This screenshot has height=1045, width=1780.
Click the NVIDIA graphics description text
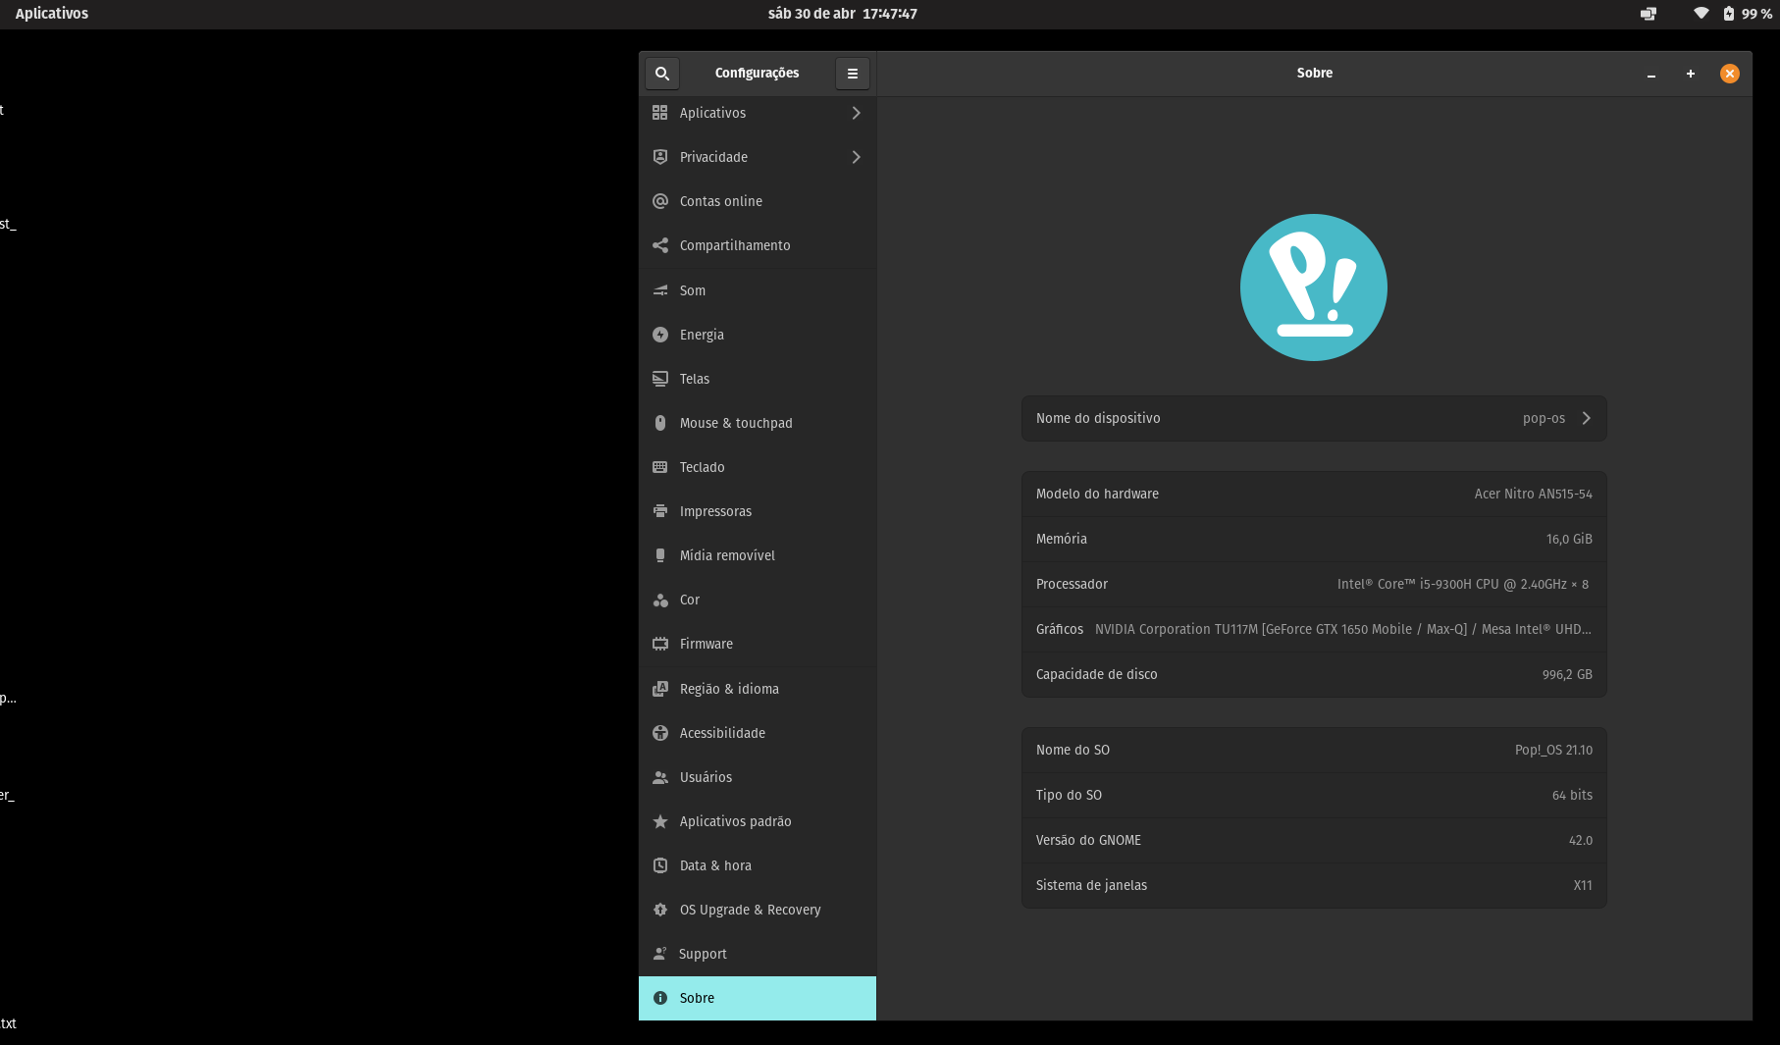pyautogui.click(x=1343, y=629)
